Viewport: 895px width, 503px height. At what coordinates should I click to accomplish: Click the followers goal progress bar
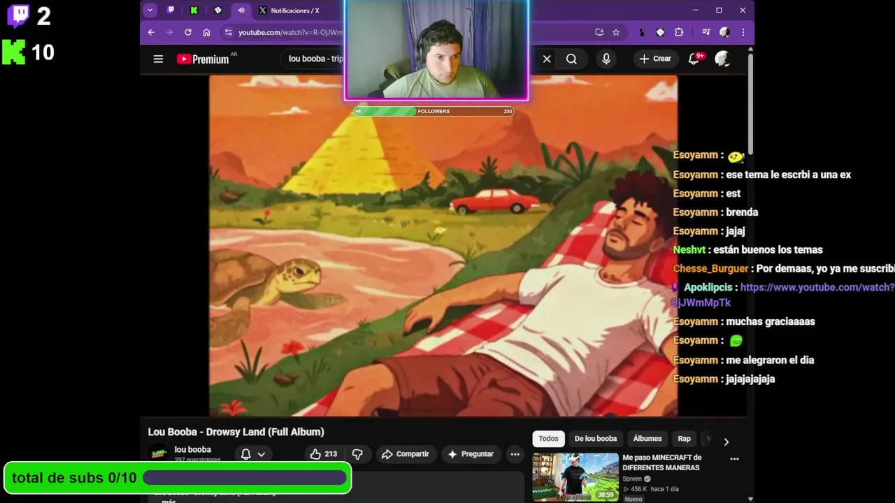[434, 111]
